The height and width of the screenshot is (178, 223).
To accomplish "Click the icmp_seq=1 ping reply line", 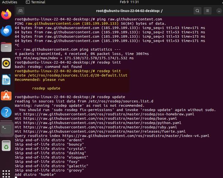I will click(110, 28).
